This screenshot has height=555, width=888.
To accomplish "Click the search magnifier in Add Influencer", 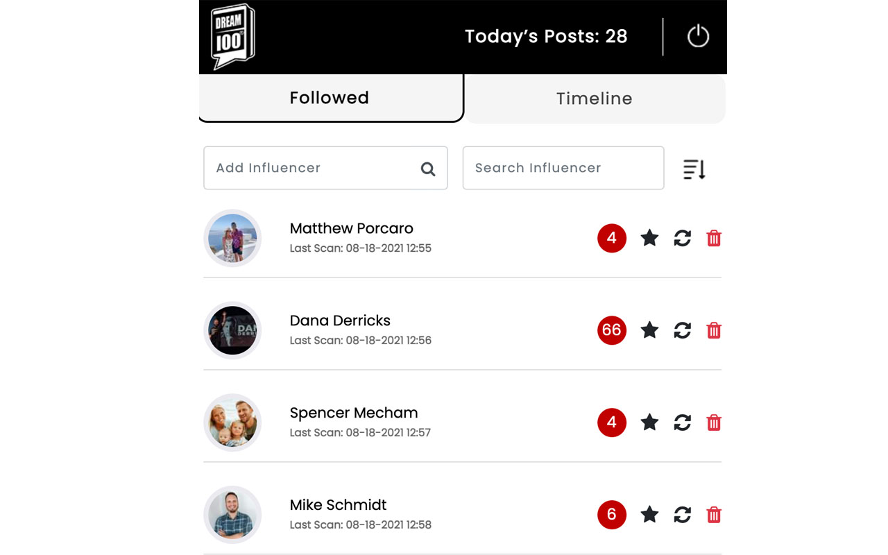I will point(428,169).
